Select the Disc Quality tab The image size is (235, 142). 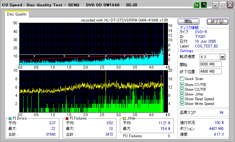point(17,14)
